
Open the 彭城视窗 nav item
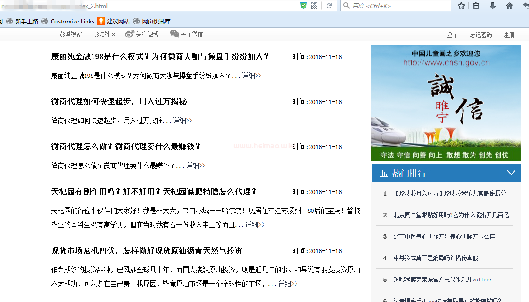point(70,34)
